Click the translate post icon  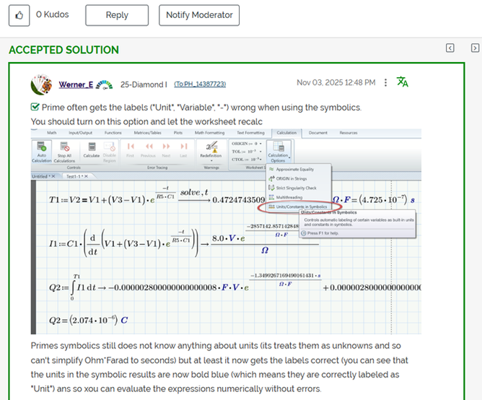pyautogui.click(x=403, y=82)
